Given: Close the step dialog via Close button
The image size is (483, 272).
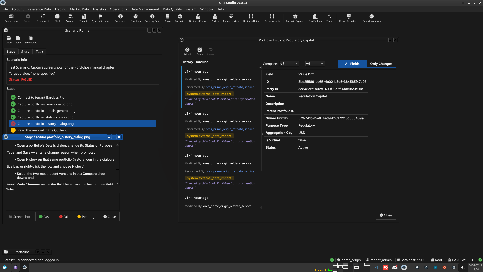Looking at the screenshot, I should coord(110,217).
